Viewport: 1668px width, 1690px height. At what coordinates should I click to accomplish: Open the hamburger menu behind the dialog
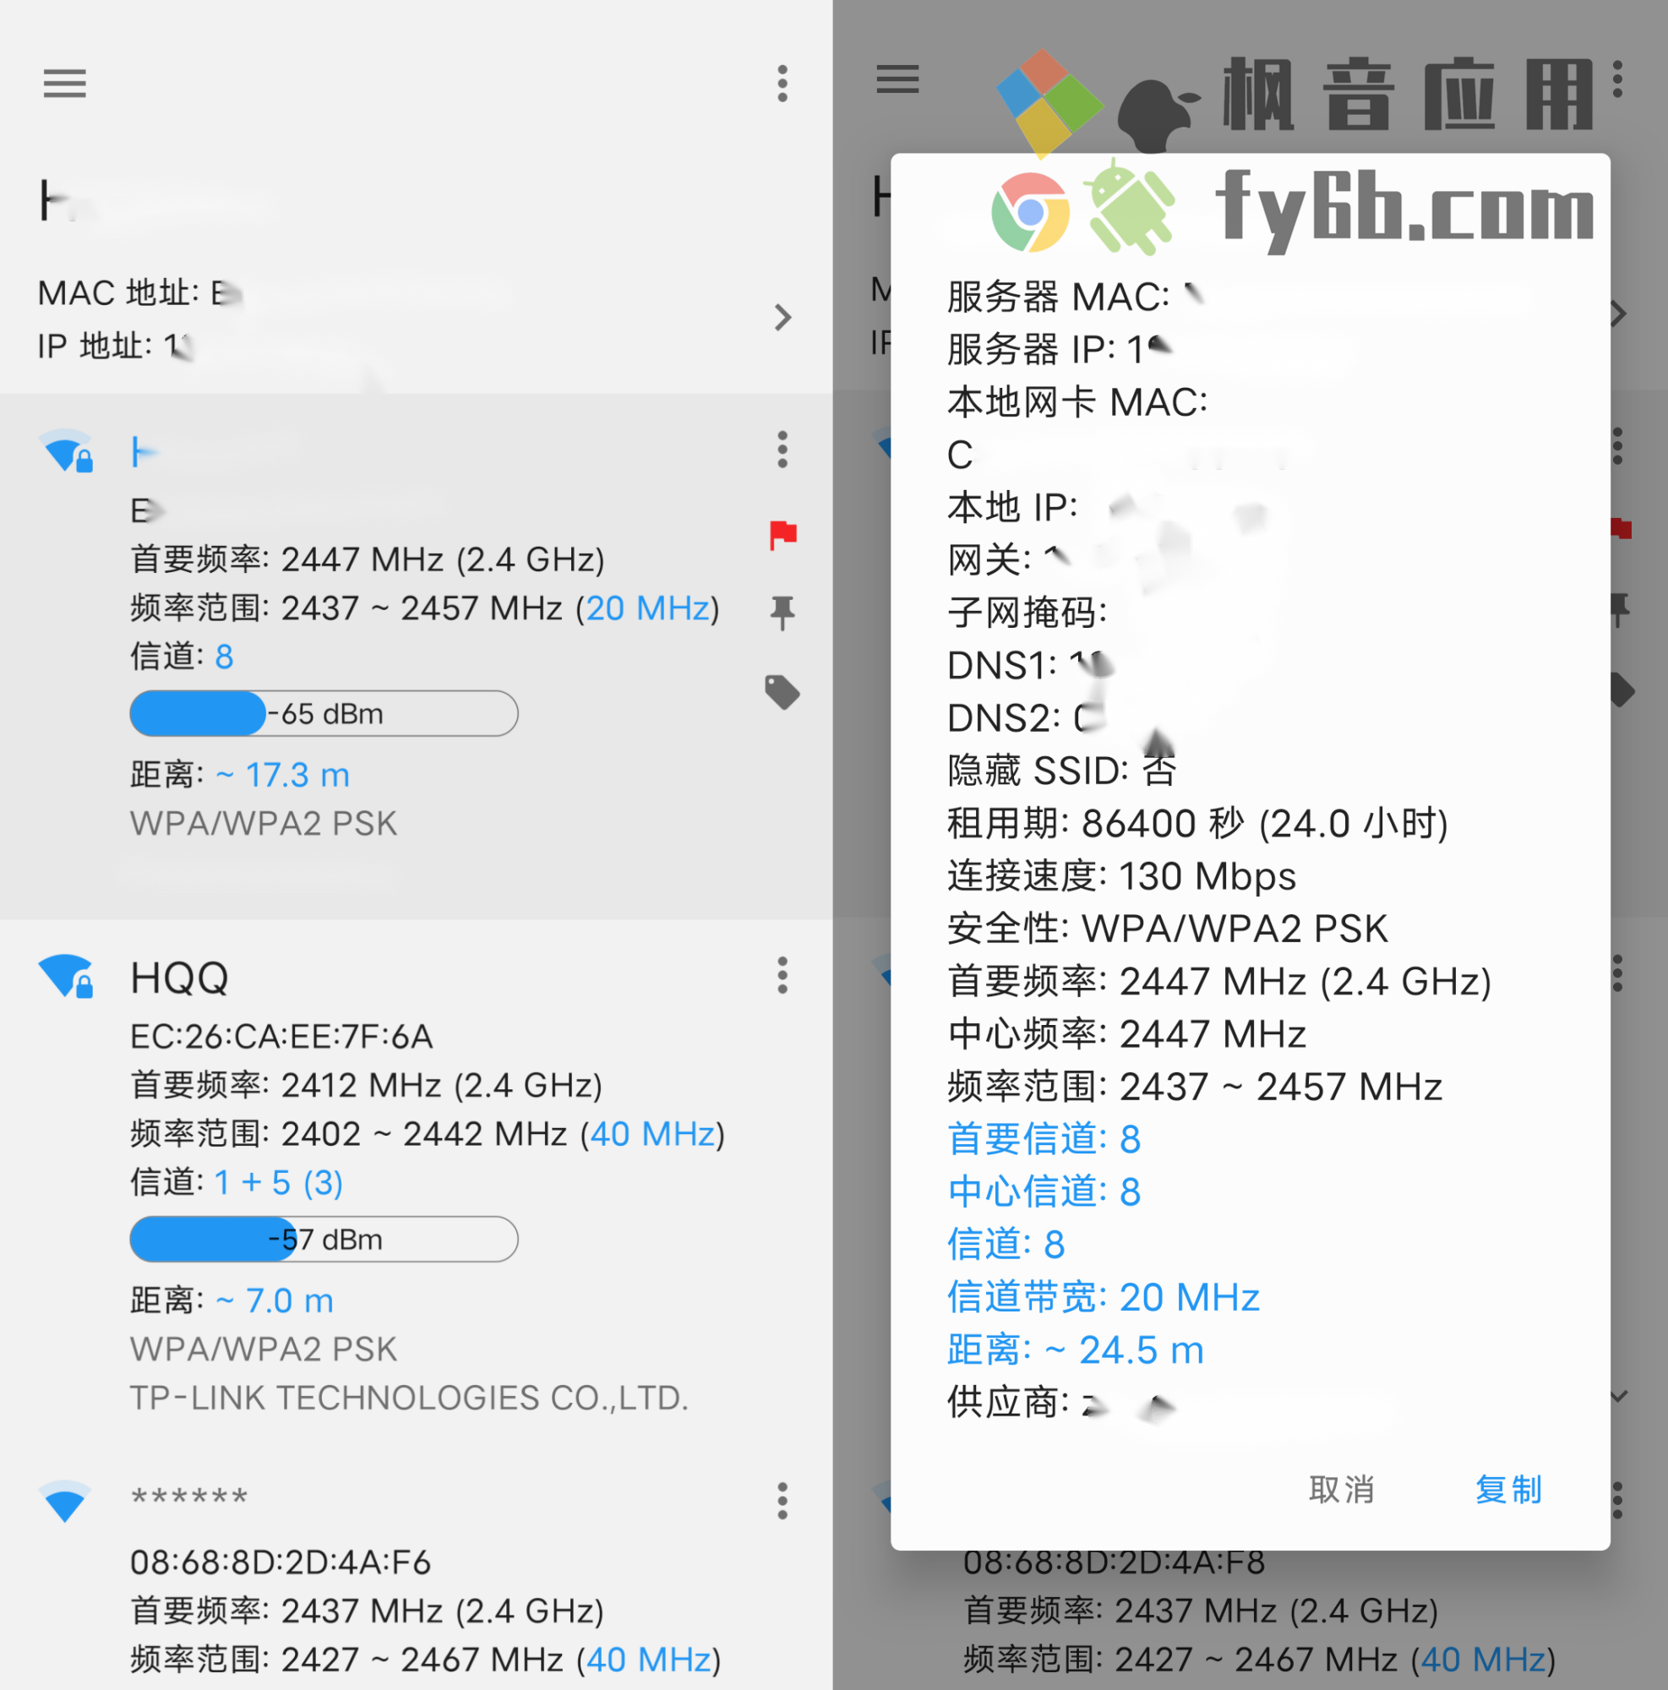point(897,79)
